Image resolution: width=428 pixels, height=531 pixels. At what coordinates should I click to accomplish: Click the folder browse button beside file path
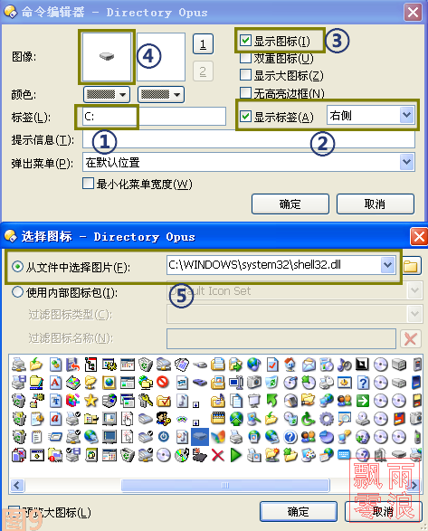pos(412,266)
